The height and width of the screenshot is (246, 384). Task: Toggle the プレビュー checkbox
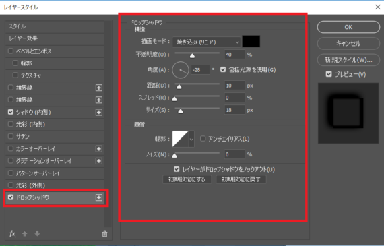(329, 74)
